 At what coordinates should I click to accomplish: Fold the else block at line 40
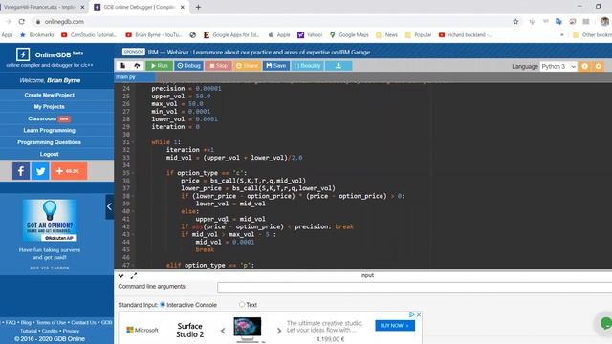(133, 211)
